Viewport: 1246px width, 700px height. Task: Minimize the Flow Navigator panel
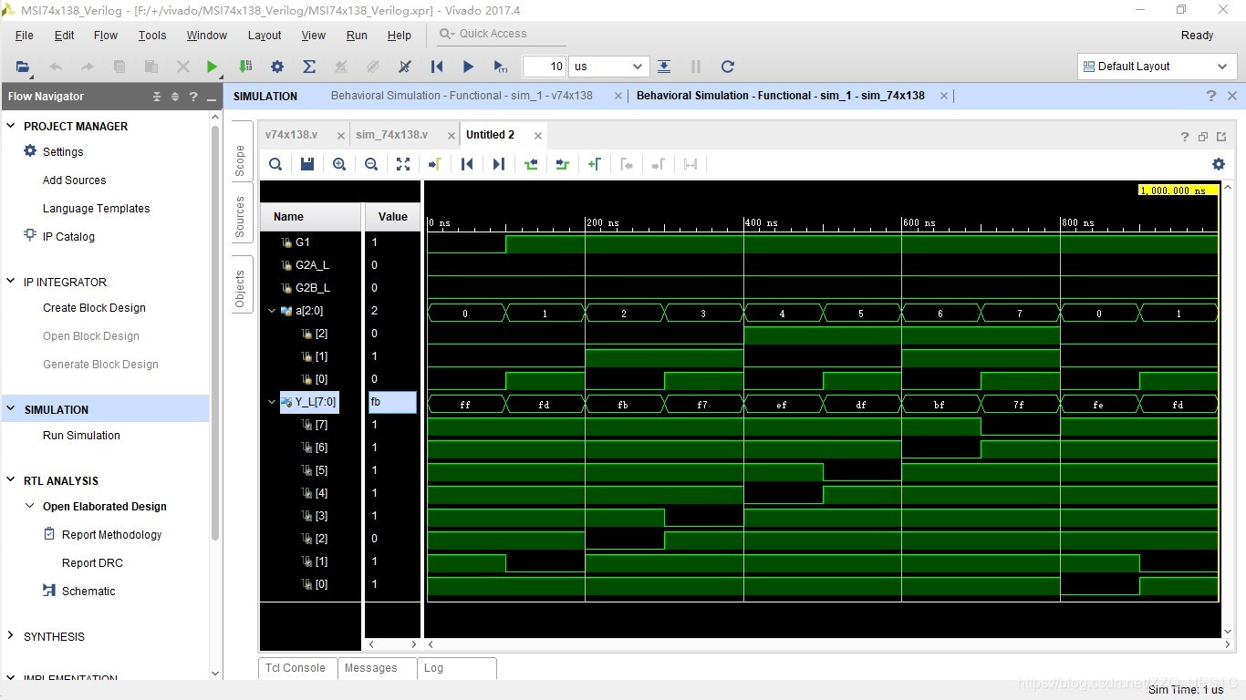(212, 98)
